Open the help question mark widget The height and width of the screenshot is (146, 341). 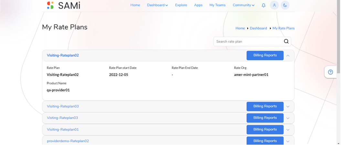coord(330,72)
